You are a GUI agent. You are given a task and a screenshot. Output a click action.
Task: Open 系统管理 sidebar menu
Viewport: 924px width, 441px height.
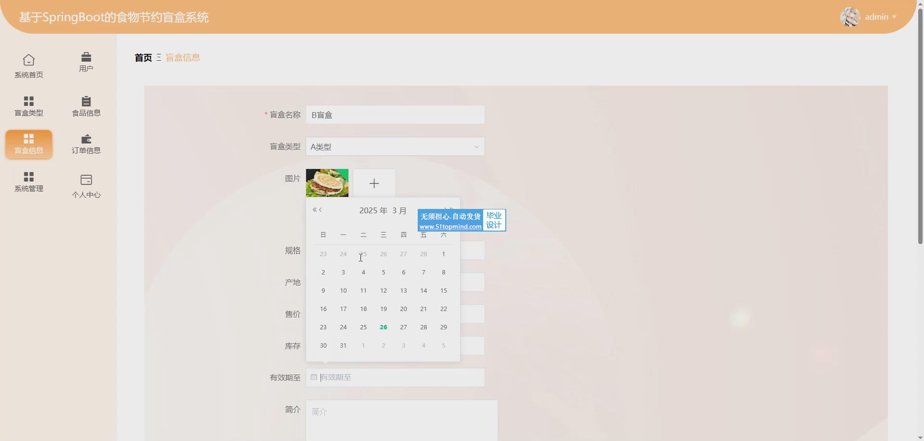click(x=28, y=182)
